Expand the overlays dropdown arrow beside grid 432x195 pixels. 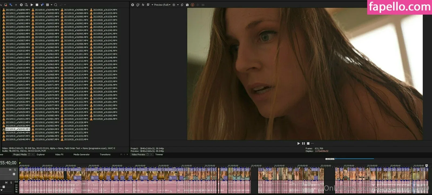pyautogui.click(x=178, y=5)
